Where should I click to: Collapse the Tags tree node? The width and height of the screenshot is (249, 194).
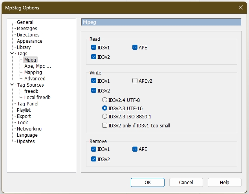click(x=12, y=53)
